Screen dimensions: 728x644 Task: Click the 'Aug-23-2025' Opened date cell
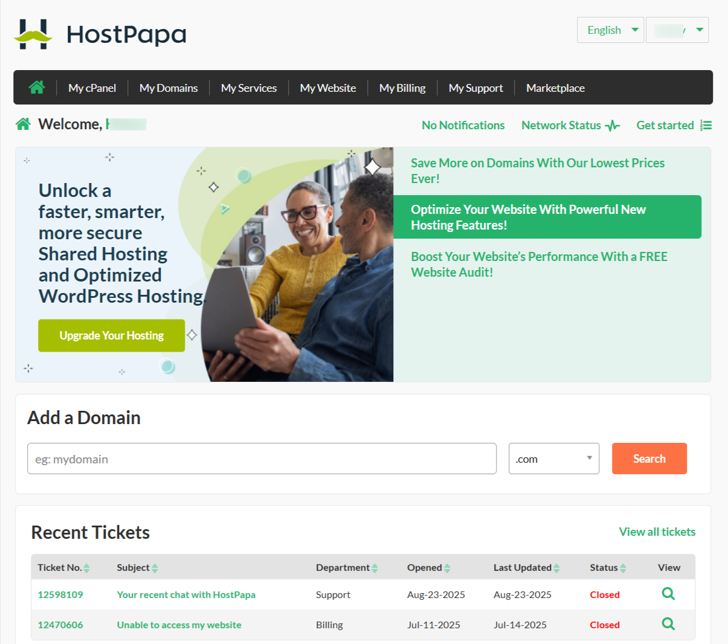click(436, 594)
